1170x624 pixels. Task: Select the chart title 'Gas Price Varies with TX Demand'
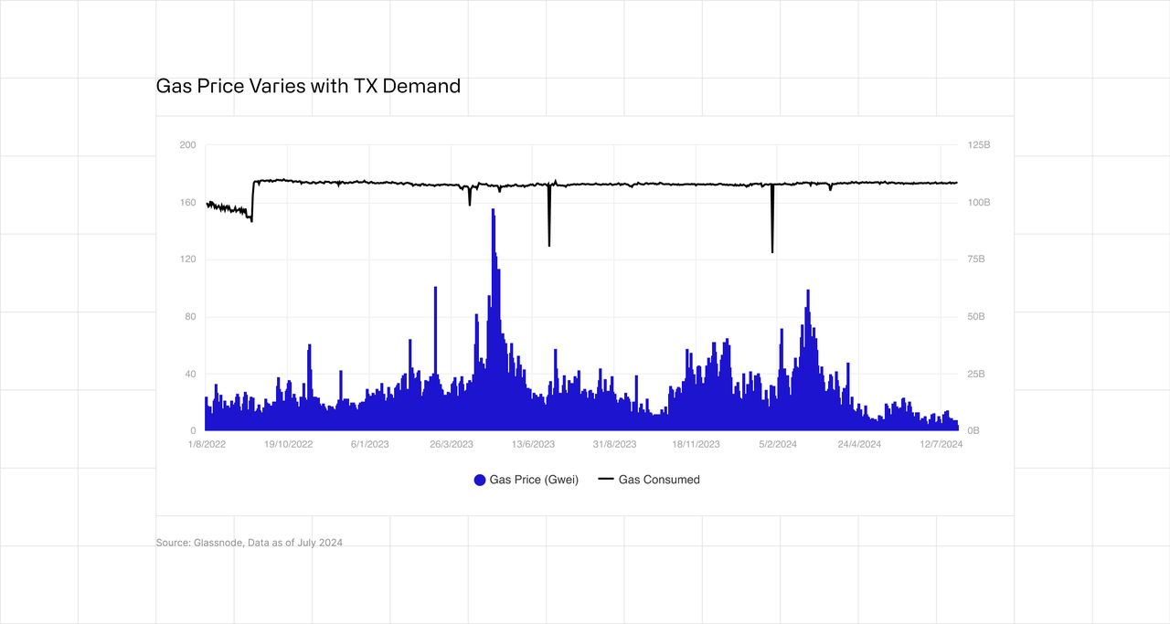(x=308, y=86)
